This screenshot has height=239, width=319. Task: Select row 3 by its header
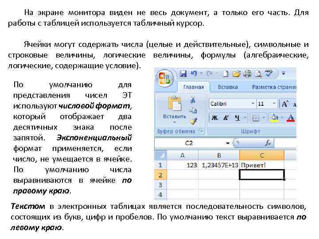(x=160, y=185)
